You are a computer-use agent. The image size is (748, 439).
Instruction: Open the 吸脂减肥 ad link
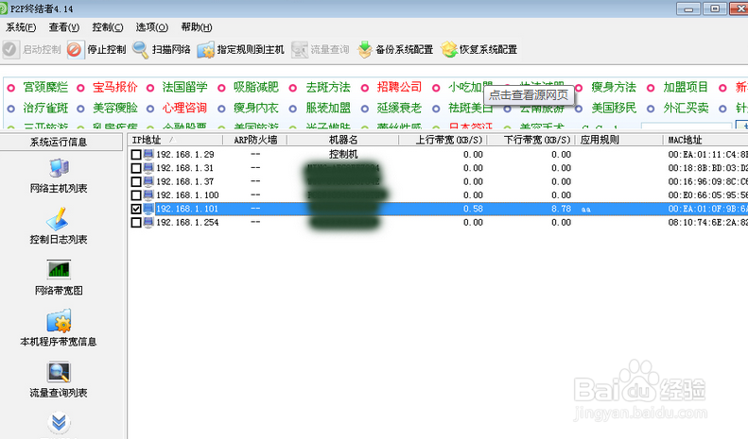pyautogui.click(x=255, y=87)
